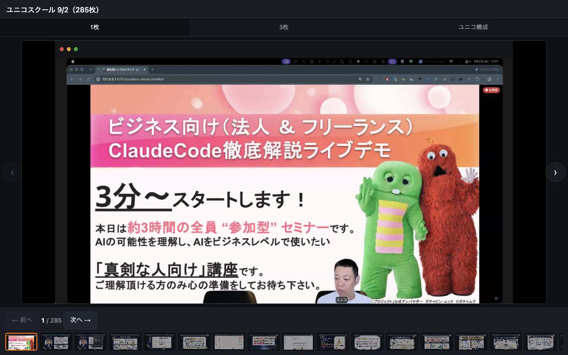Viewport: 568px width, 355px height.
Task: Open the tenth thumbnail in the strip
Action: coord(333,342)
